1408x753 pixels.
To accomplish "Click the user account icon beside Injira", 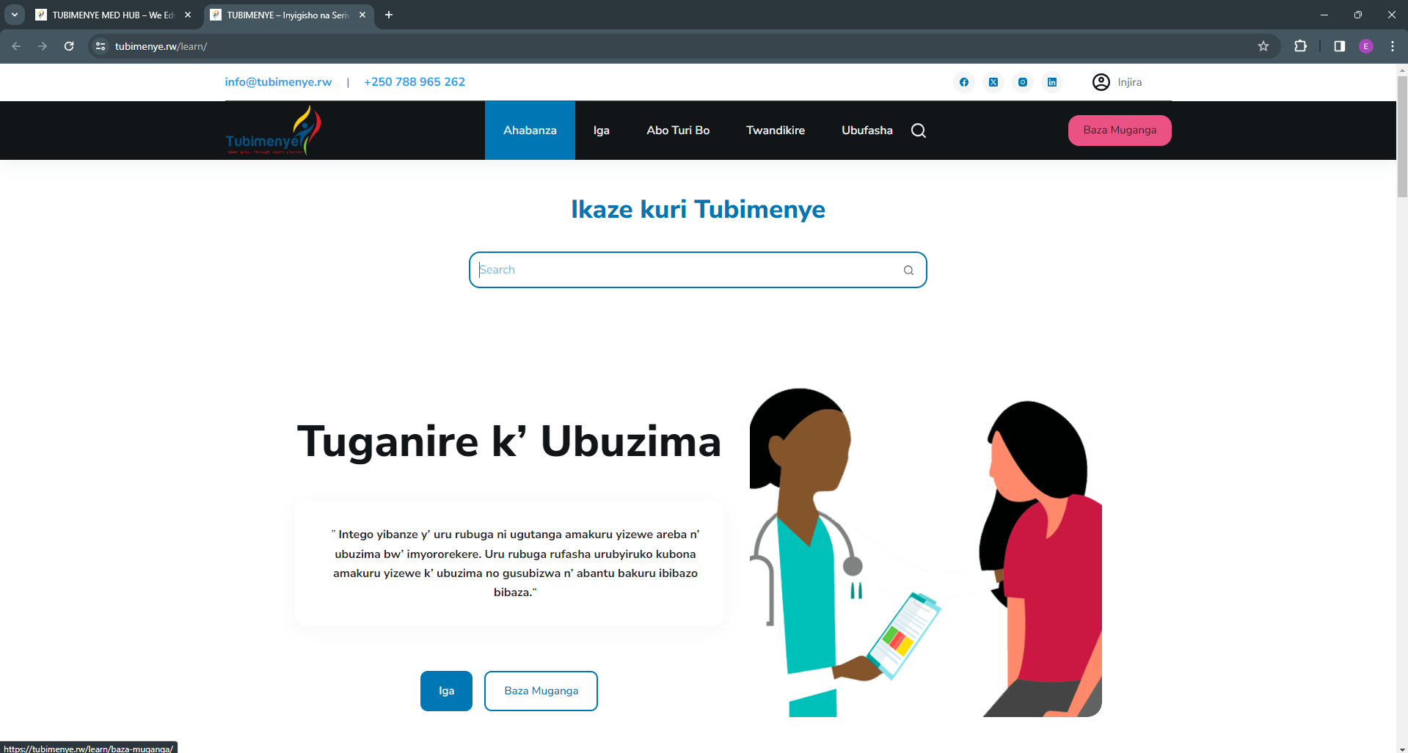I will click(1101, 82).
